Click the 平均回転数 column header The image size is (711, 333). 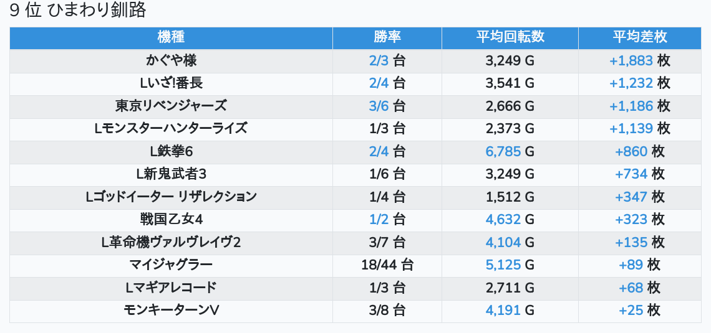point(510,37)
